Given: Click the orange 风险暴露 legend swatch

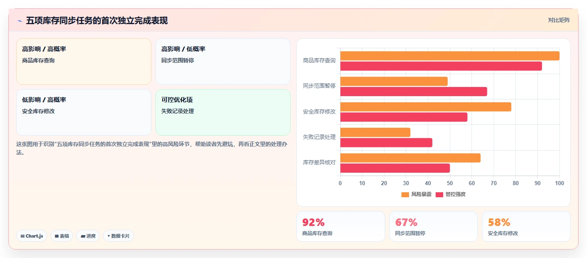Looking at the screenshot, I should [x=405, y=195].
